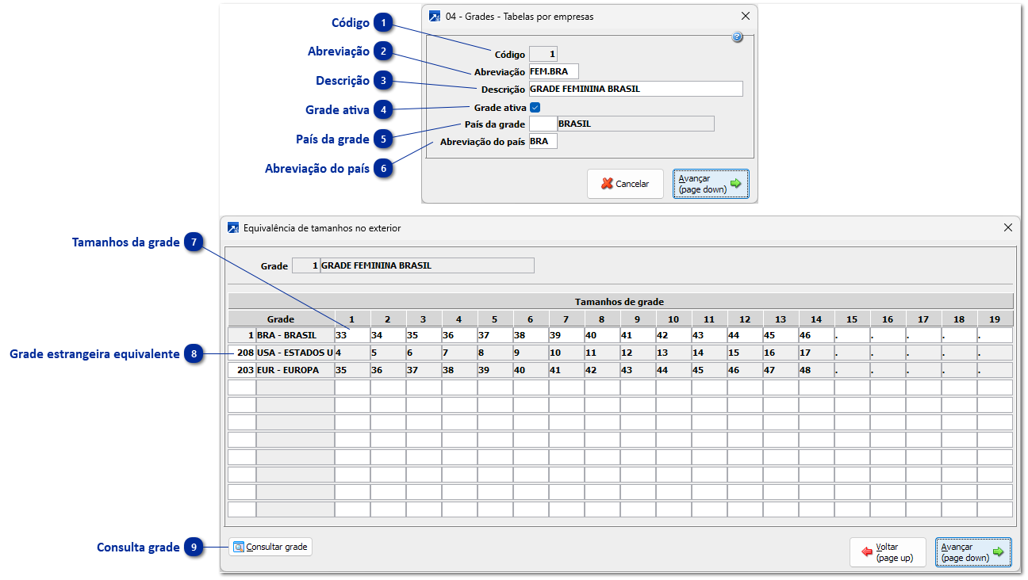Click Avançar in the Grades dialog
The image size is (1028, 580).
coord(710,184)
